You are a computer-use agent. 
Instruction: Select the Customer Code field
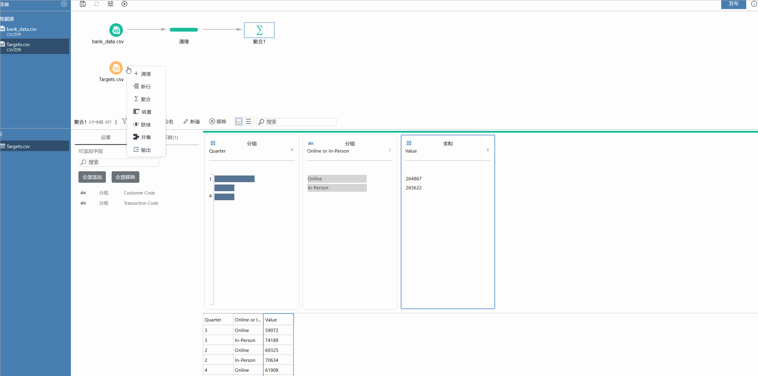pyautogui.click(x=139, y=193)
